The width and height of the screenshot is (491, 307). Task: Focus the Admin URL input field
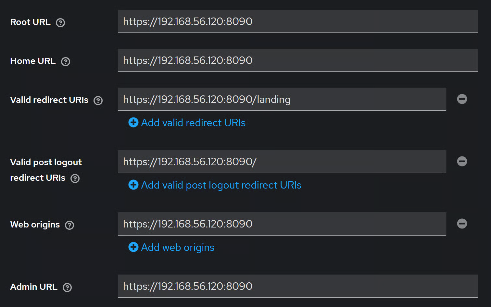pyautogui.click(x=297, y=286)
